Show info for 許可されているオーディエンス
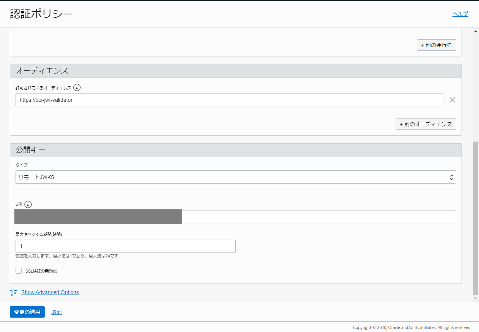 coord(77,87)
